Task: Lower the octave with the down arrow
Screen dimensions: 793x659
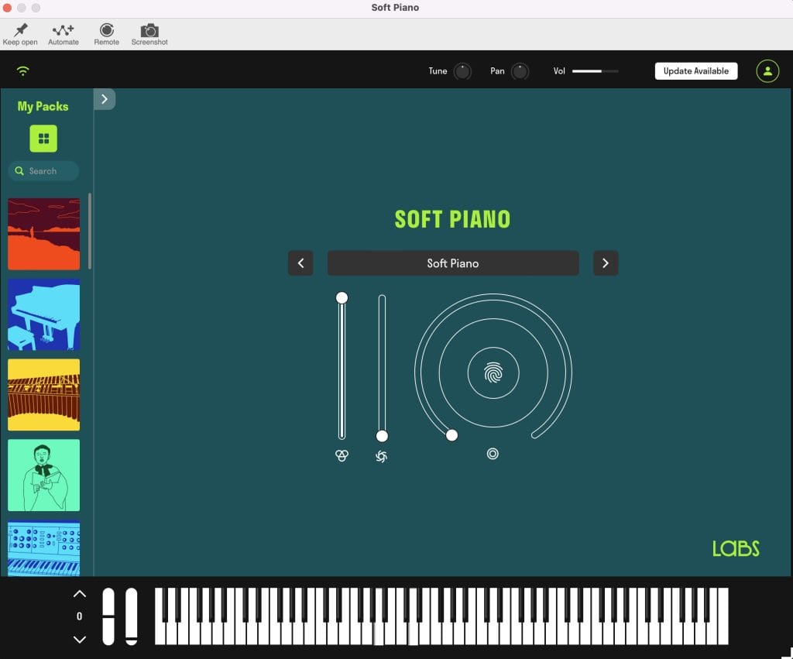Action: pos(79,639)
